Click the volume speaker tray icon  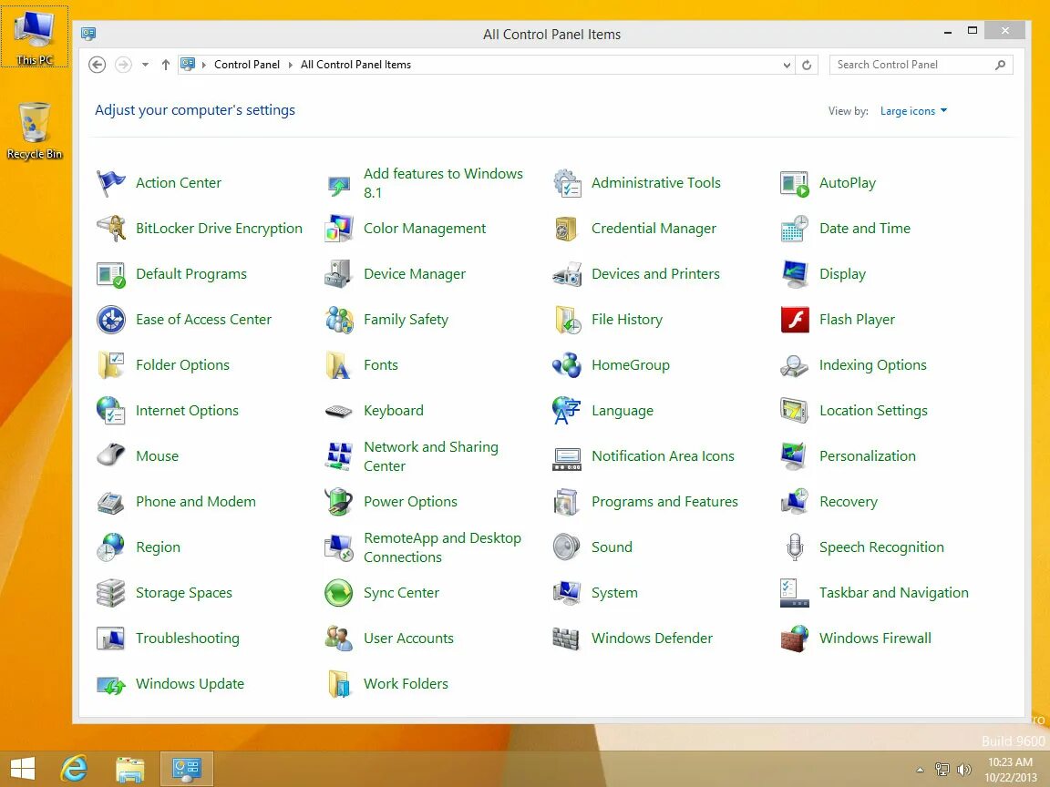(964, 771)
